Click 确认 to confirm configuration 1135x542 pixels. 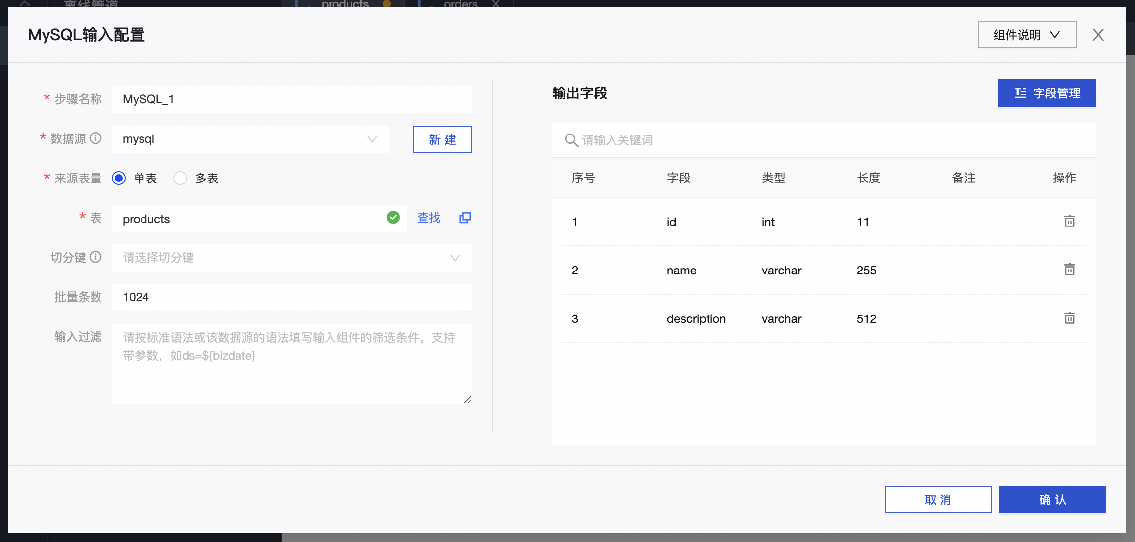tap(1052, 499)
